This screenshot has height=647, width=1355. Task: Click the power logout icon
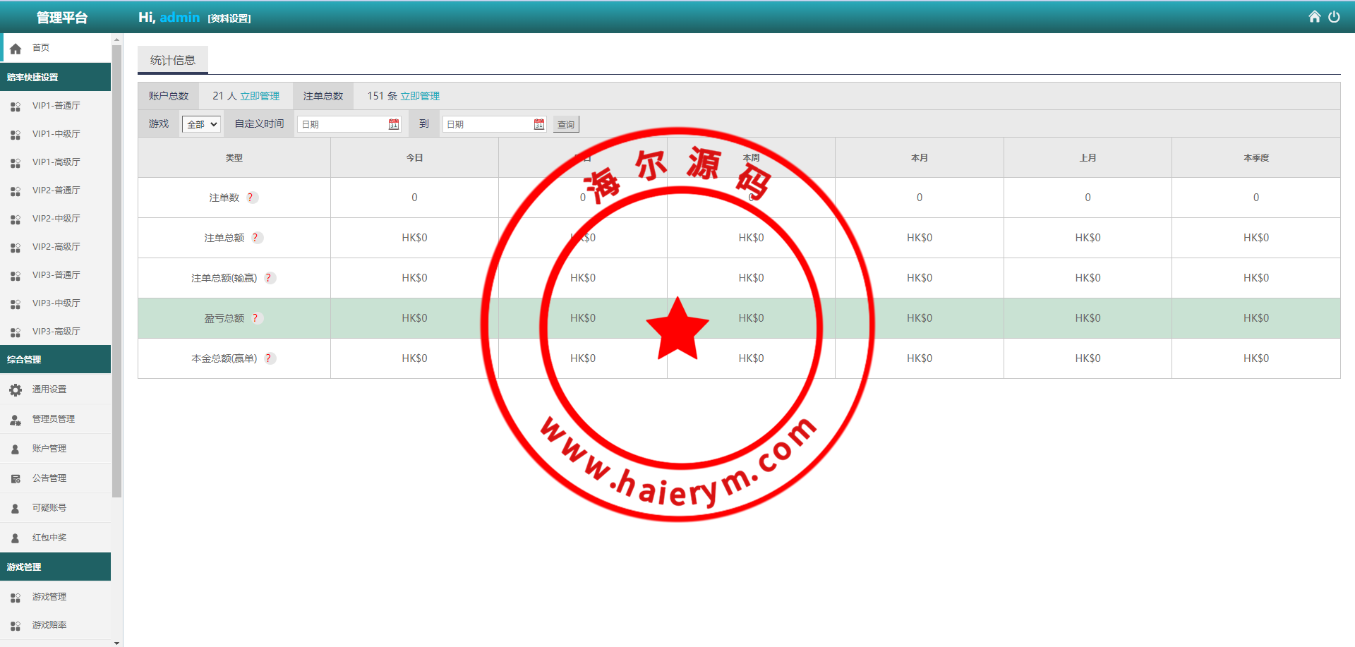(1334, 17)
